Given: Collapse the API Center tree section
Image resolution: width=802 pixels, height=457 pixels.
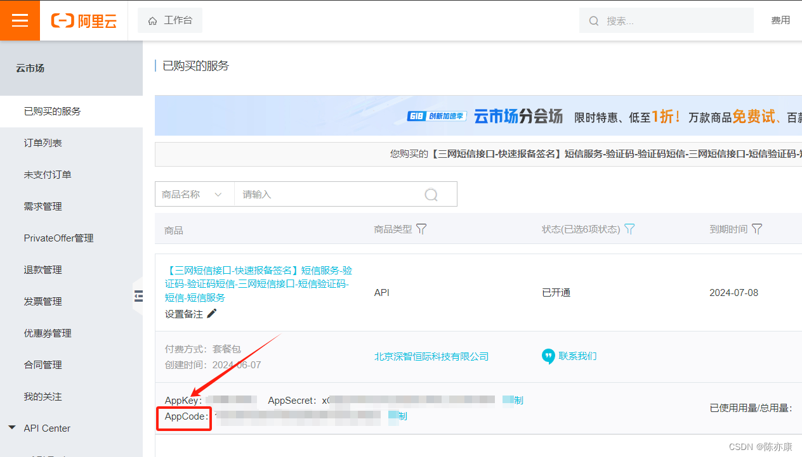Looking at the screenshot, I should pos(12,428).
